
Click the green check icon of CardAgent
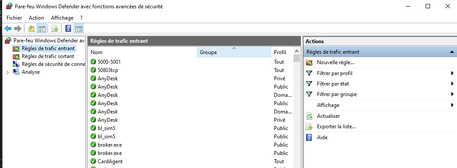[93, 161]
